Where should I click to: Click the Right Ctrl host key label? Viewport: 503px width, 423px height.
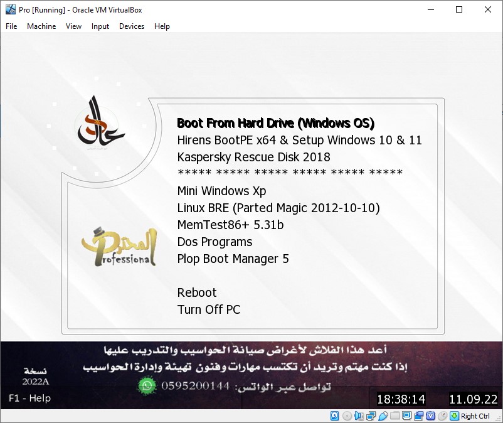click(475, 416)
